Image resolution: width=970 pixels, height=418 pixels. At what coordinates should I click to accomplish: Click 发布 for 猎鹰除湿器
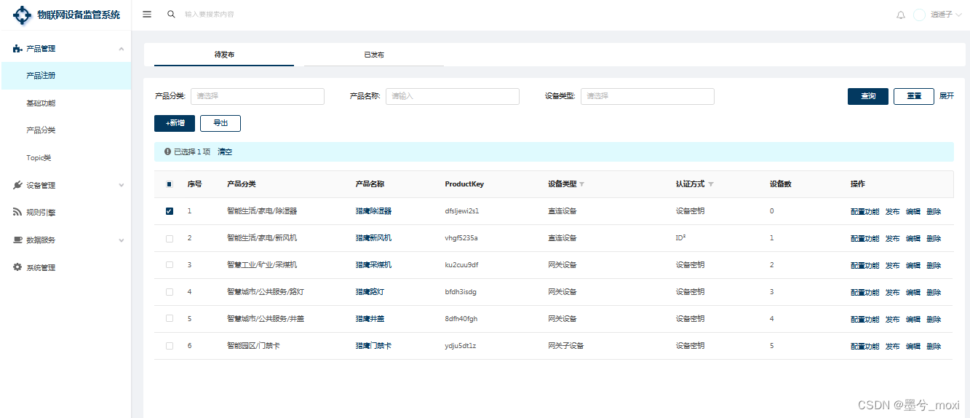pos(892,211)
